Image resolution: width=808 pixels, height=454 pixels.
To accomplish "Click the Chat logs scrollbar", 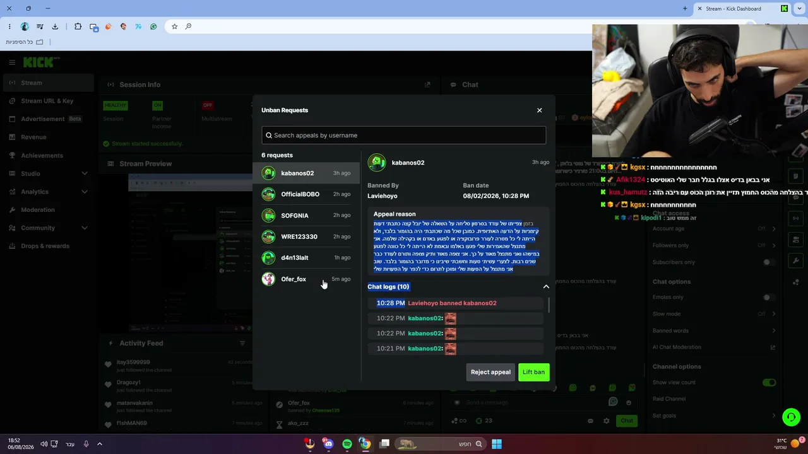I will point(549,305).
